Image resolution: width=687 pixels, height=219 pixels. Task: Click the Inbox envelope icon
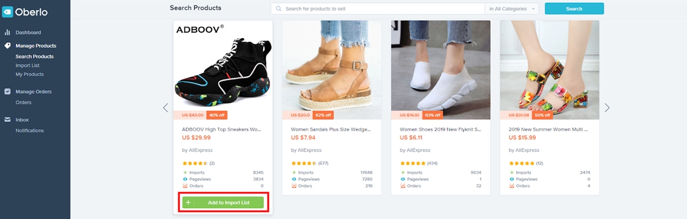coord(7,120)
